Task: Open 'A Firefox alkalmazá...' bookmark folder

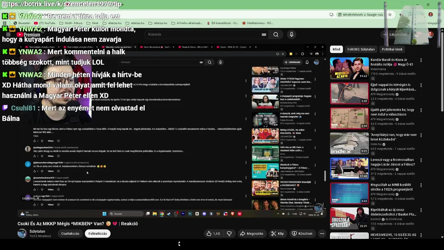Action: [x=187, y=23]
